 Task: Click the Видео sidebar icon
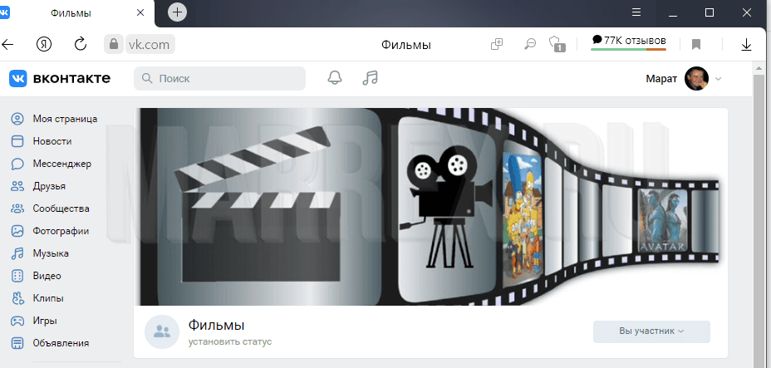17,276
